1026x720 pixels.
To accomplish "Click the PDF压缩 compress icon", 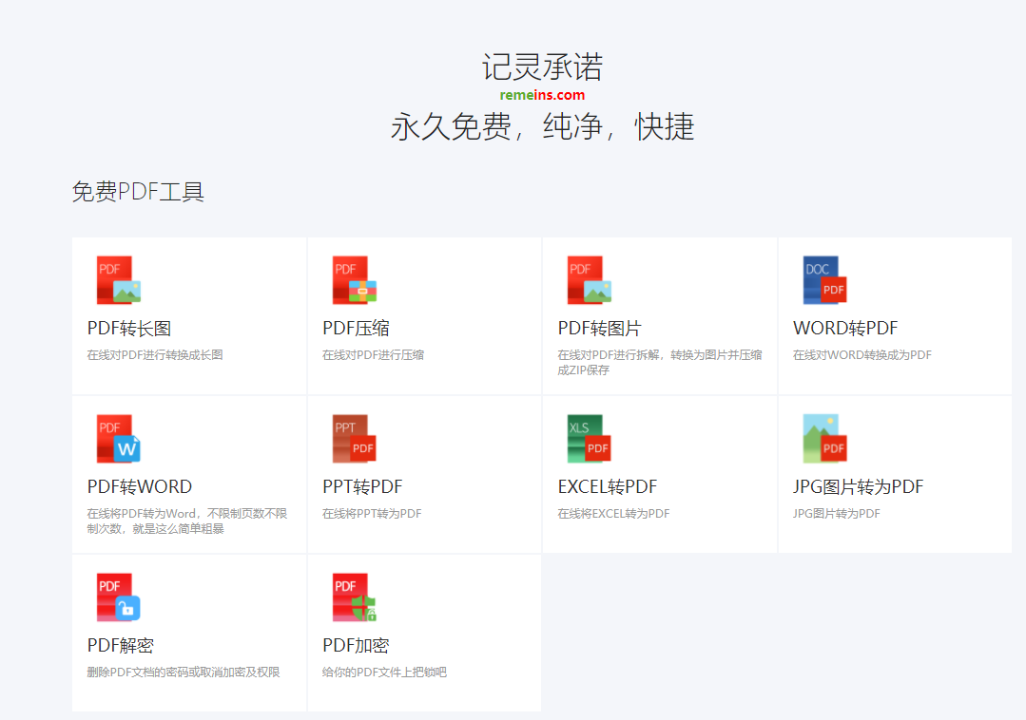I will tap(354, 280).
